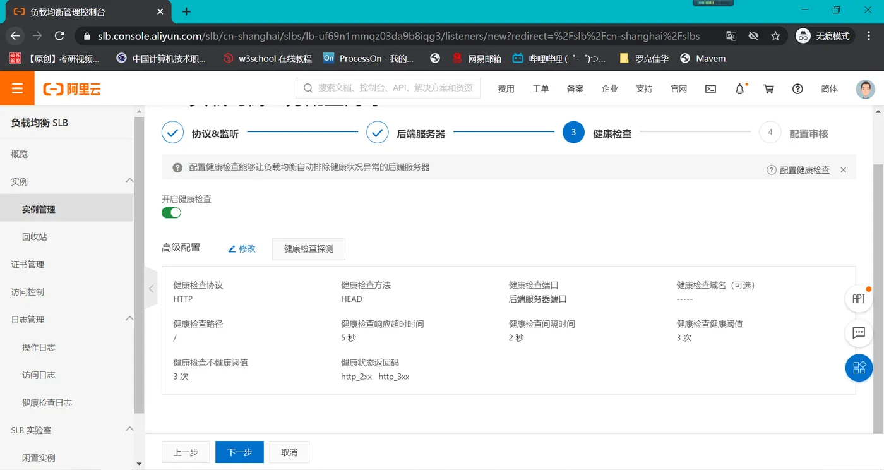Switch language via 简体
884x470 pixels.
(x=829, y=89)
